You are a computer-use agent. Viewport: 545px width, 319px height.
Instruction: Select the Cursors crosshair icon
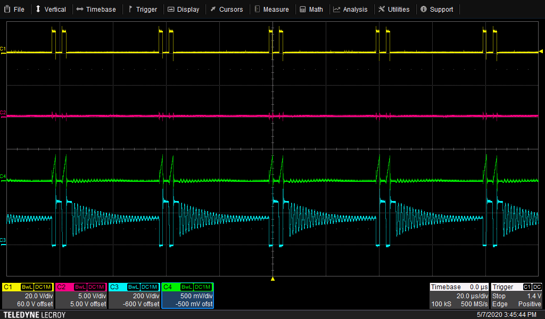pos(212,9)
